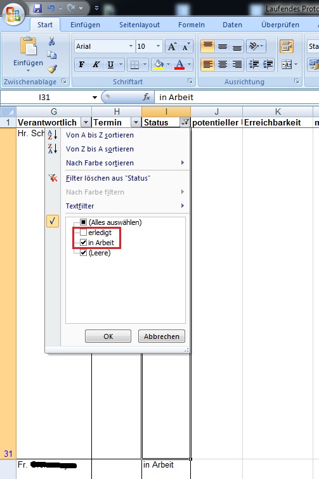Image resolution: width=319 pixels, height=479 pixels.
Task: Click the formula bar input
Action: point(237,98)
